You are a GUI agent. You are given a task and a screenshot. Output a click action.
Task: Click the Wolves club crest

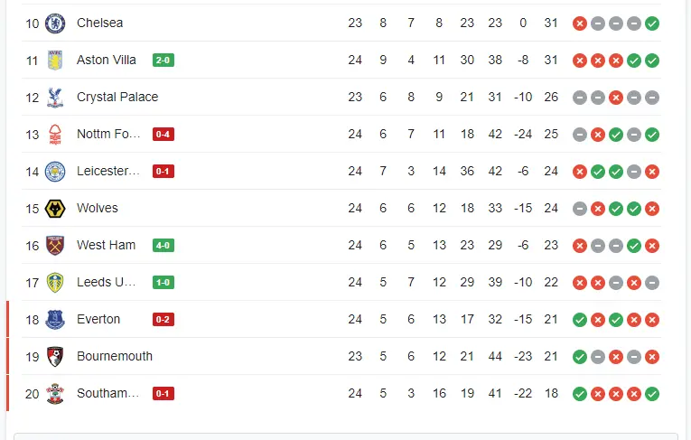click(55, 208)
